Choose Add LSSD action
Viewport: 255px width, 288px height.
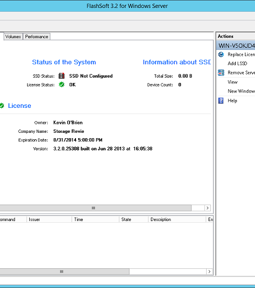click(x=237, y=64)
